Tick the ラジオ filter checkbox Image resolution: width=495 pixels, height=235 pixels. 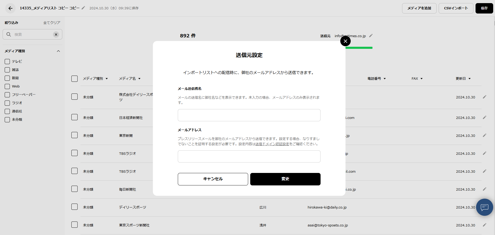[x=7, y=103]
